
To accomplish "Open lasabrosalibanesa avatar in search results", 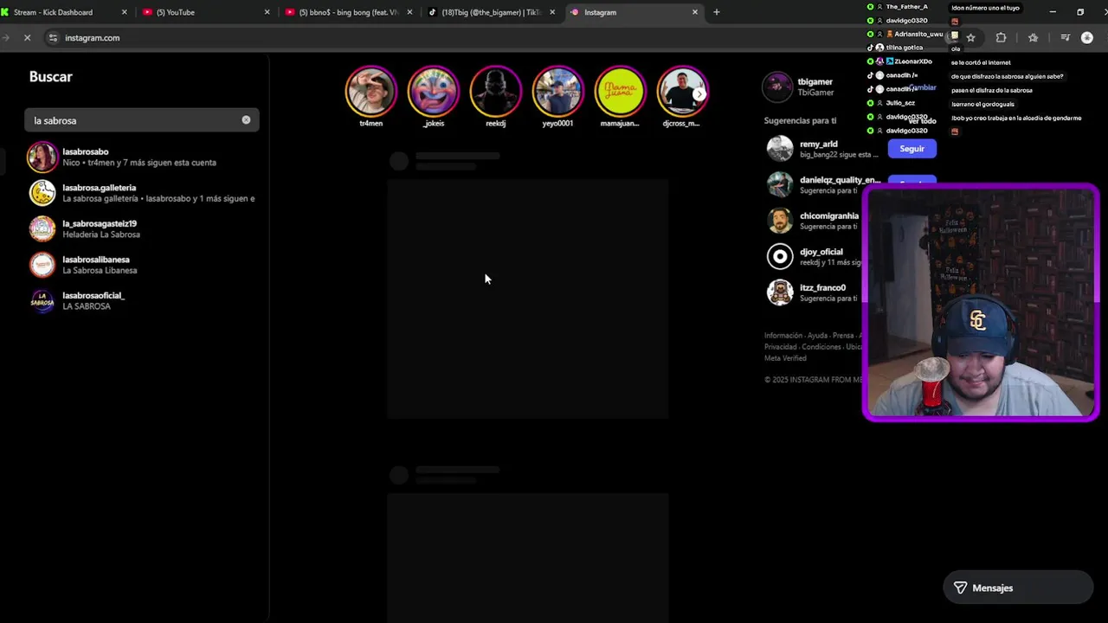I will pyautogui.click(x=42, y=264).
